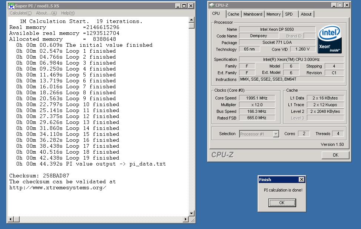Click the horizontal scrollbar right arrow in Super PI
The height and width of the screenshot is (229, 361).
186,219
